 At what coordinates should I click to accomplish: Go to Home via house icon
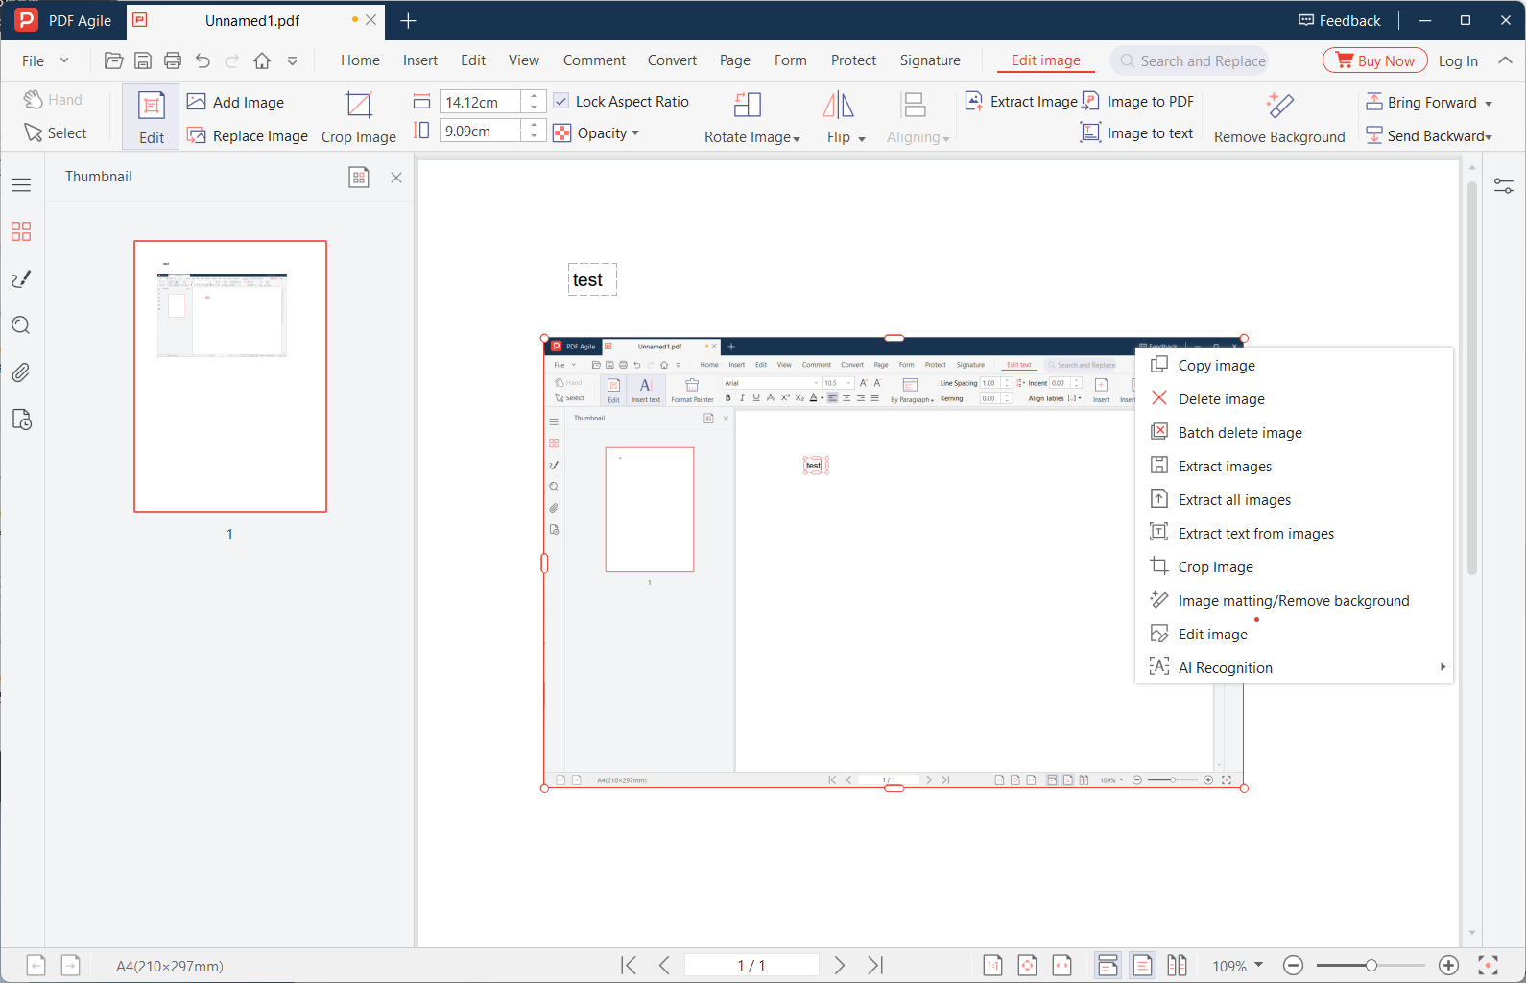tap(262, 60)
